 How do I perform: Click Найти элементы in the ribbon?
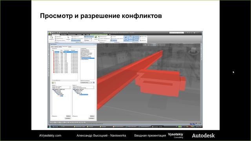click(x=89, y=36)
